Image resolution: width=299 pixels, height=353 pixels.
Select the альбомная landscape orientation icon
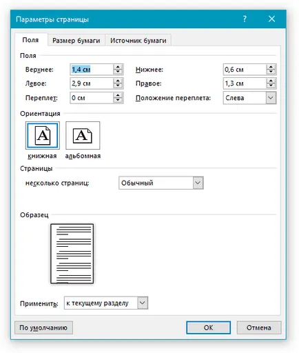coord(83,135)
